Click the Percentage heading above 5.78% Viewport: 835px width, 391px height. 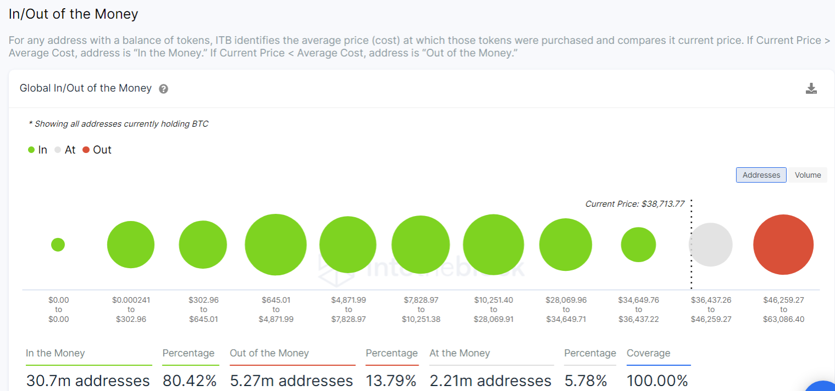(x=590, y=353)
